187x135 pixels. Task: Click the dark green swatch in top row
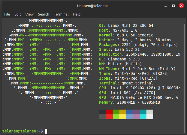(x=116, y=112)
